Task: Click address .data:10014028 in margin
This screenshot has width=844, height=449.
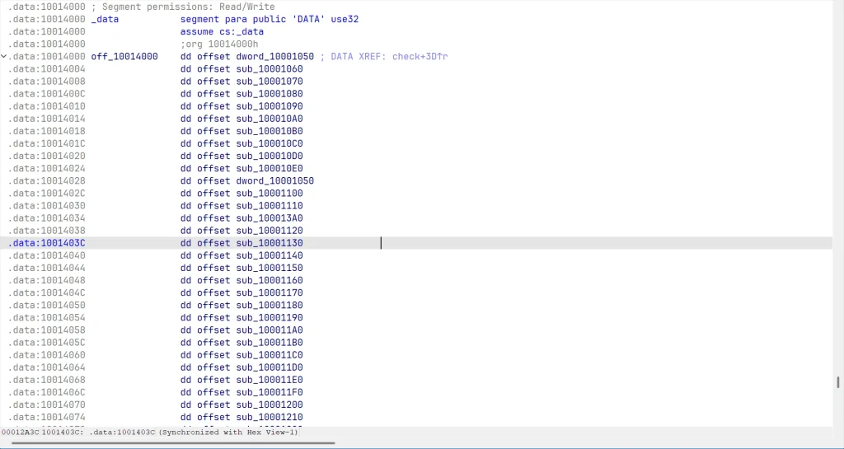Action: coord(47,180)
